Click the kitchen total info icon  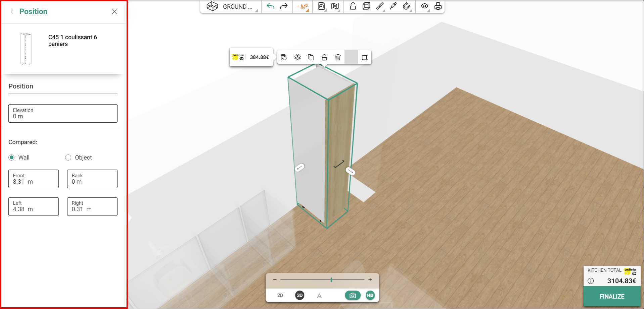click(591, 281)
